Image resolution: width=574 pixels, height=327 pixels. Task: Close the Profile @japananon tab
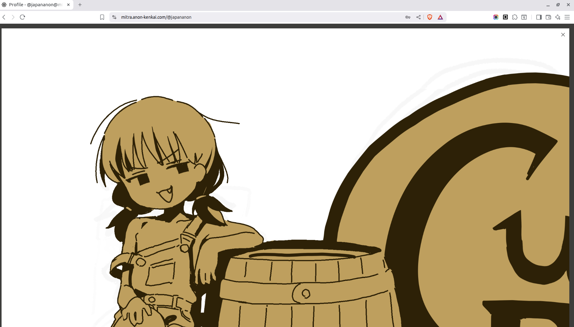(x=68, y=5)
